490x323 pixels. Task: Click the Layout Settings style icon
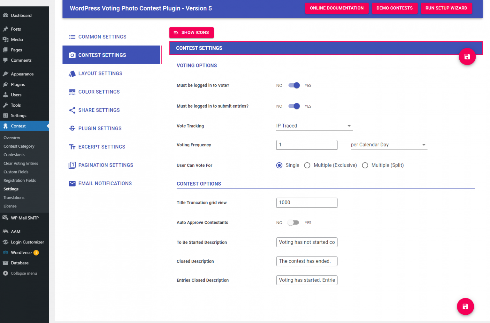(x=72, y=74)
